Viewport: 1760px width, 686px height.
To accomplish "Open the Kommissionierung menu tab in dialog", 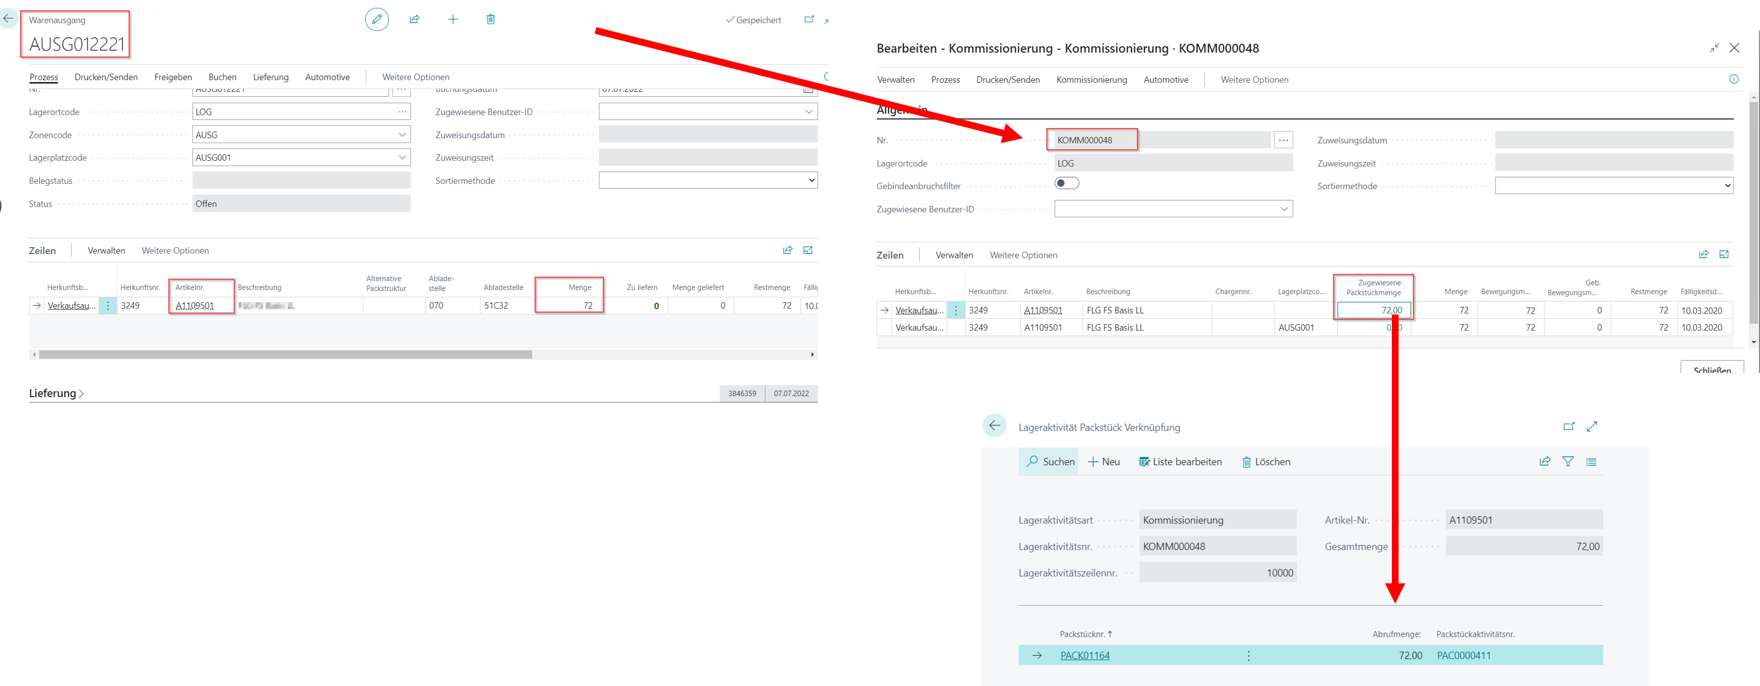I will pyautogui.click(x=1091, y=80).
